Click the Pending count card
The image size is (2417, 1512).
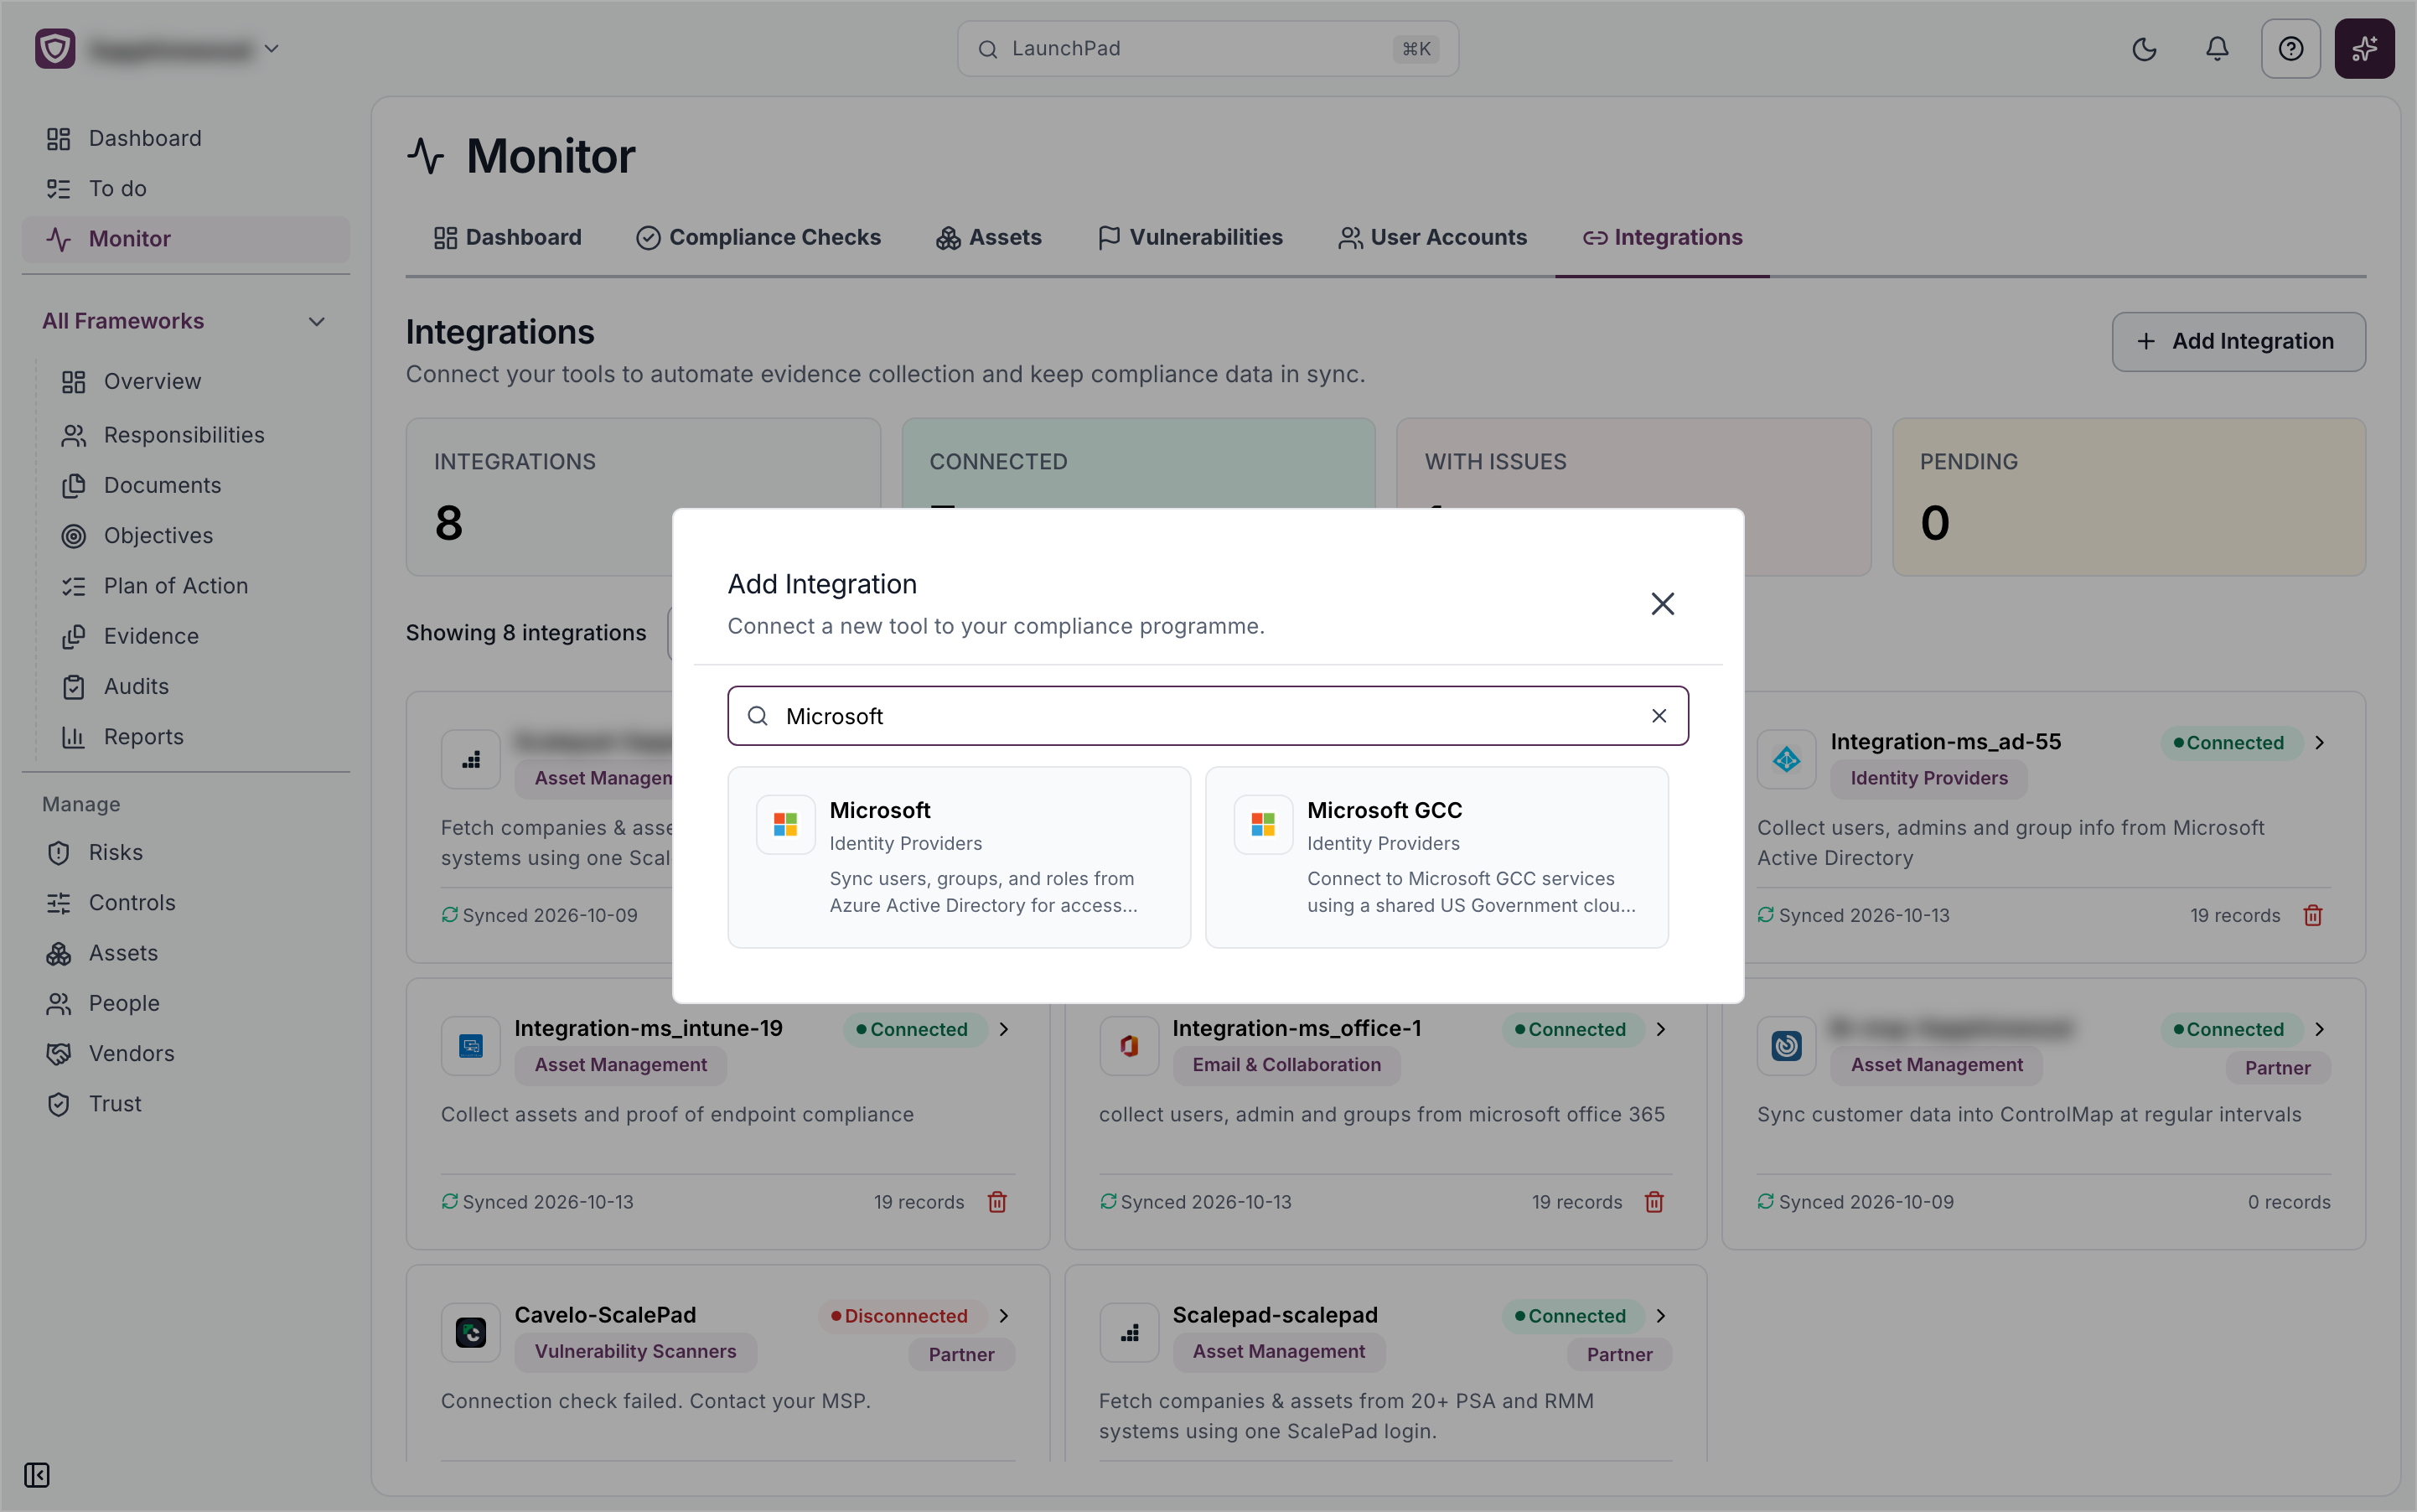(x=2129, y=497)
